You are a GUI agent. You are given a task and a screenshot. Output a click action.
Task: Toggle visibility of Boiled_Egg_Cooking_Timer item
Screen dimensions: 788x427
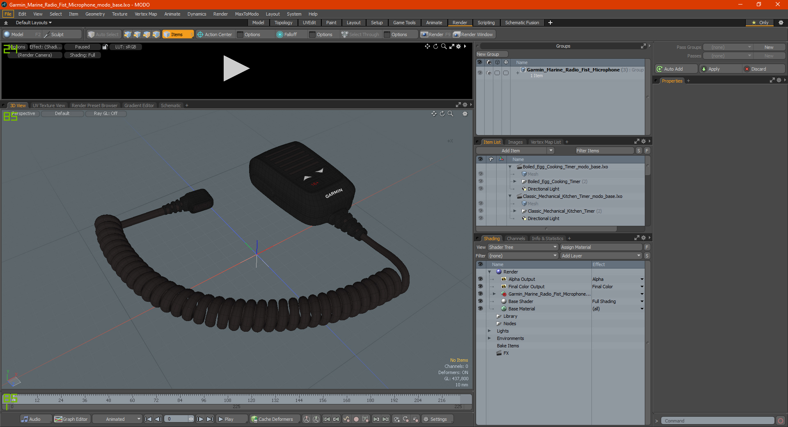coord(481,181)
